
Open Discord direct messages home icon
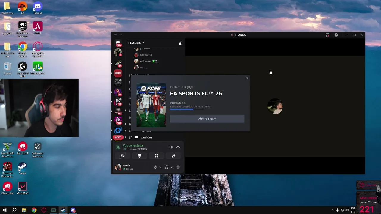(118, 43)
